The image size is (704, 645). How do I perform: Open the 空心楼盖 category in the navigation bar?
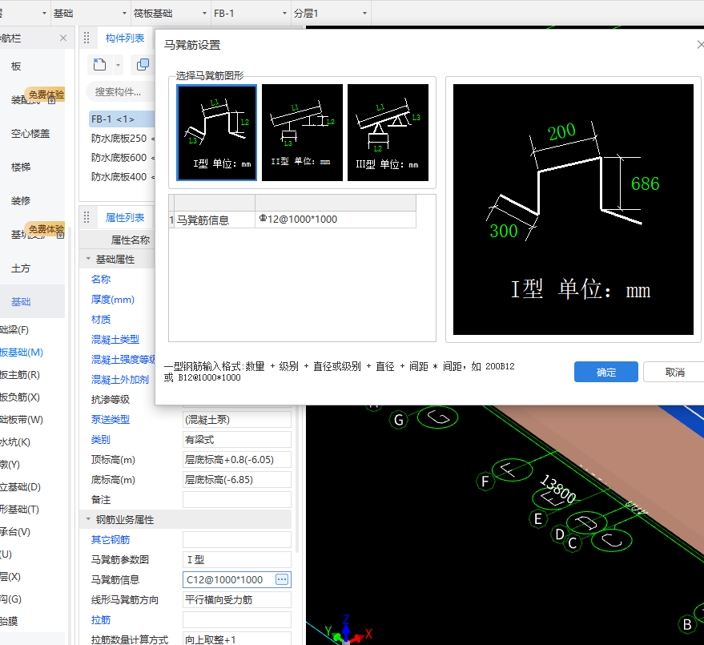(30, 133)
